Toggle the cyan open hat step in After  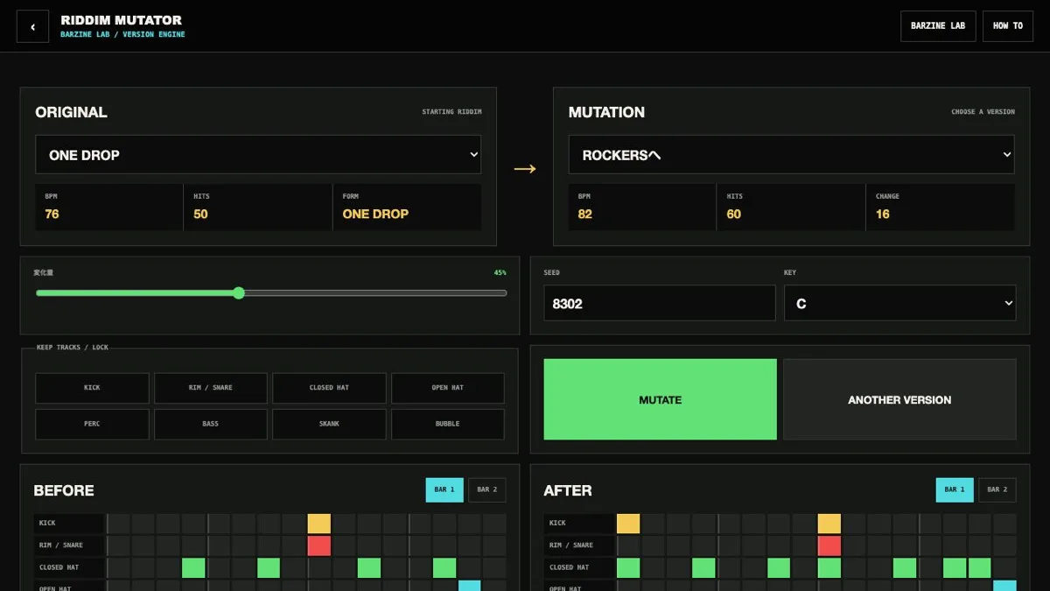pyautogui.click(x=1004, y=586)
